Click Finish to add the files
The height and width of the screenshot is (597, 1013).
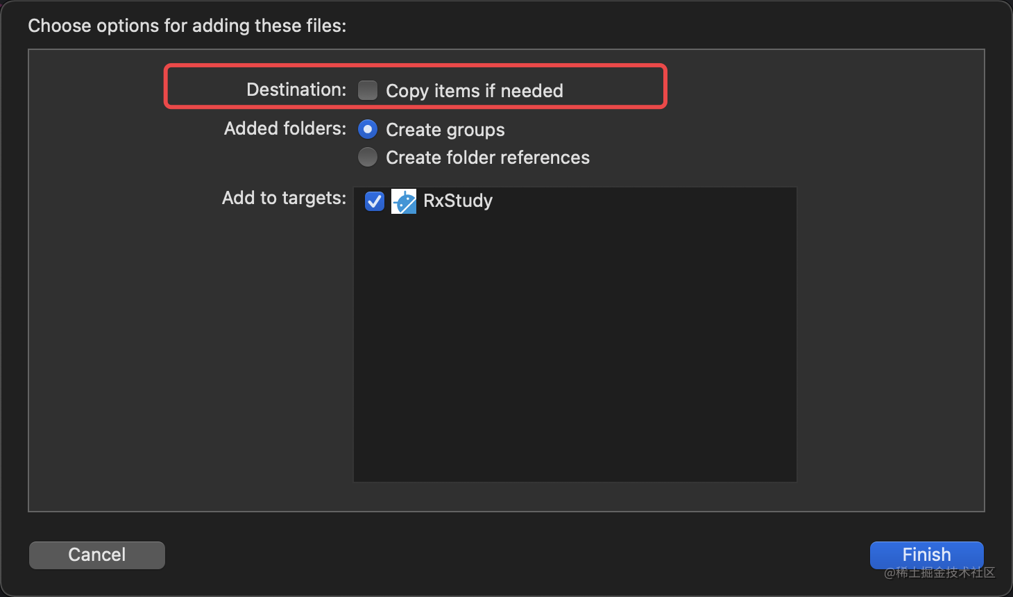[x=927, y=555]
